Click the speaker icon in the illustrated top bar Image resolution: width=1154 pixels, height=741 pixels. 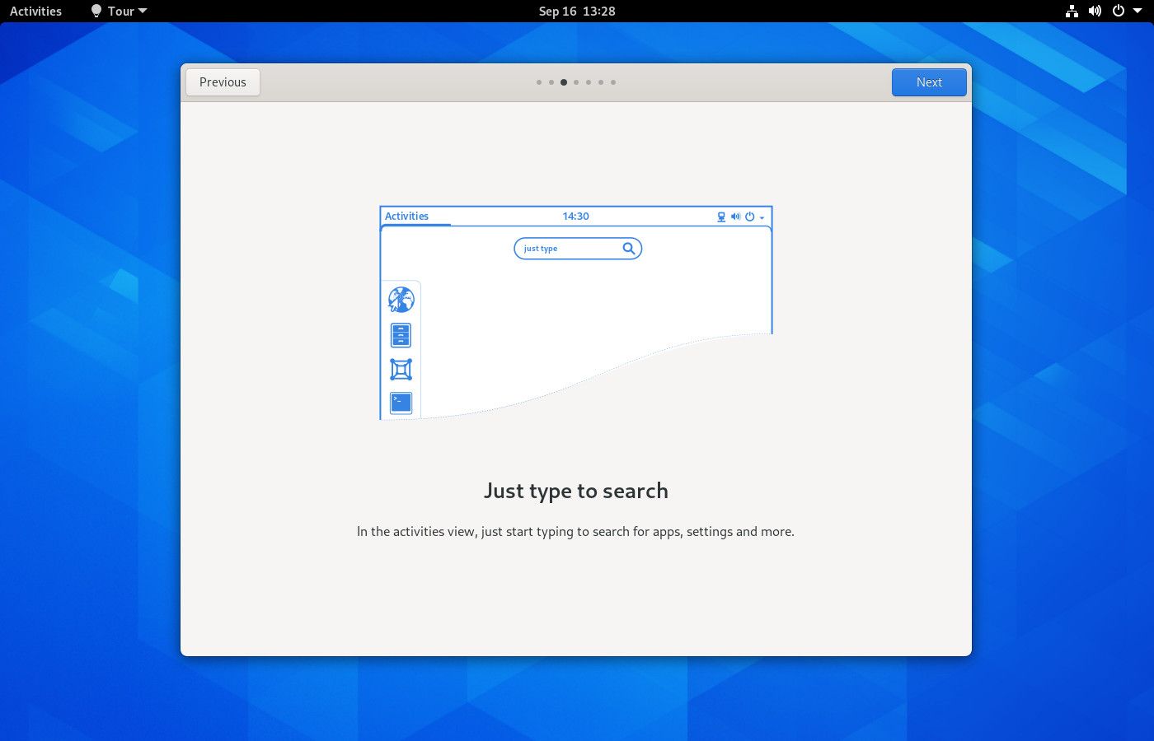pyautogui.click(x=735, y=217)
